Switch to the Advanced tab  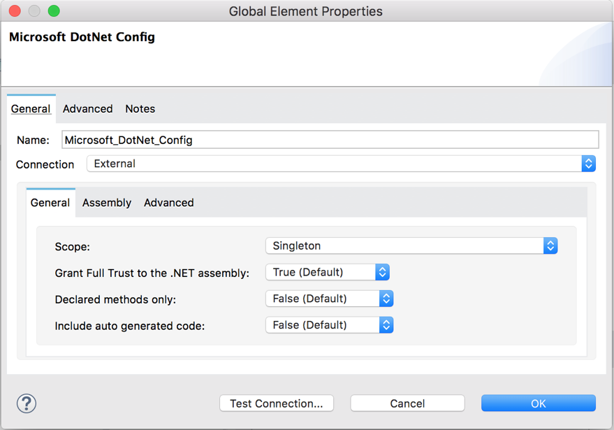87,108
